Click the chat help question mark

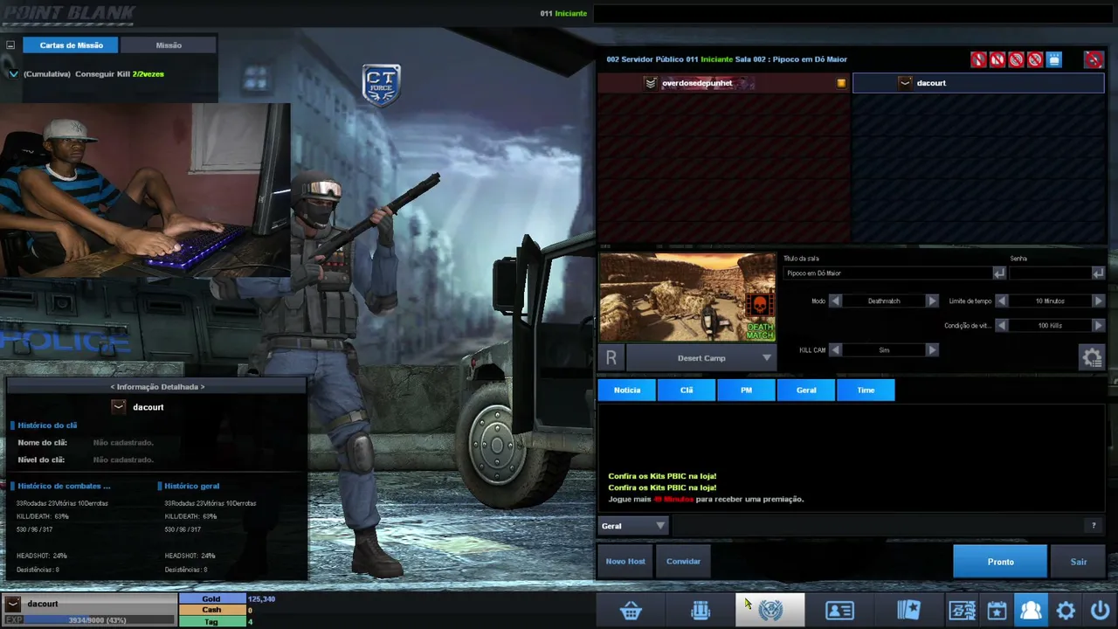(1094, 525)
